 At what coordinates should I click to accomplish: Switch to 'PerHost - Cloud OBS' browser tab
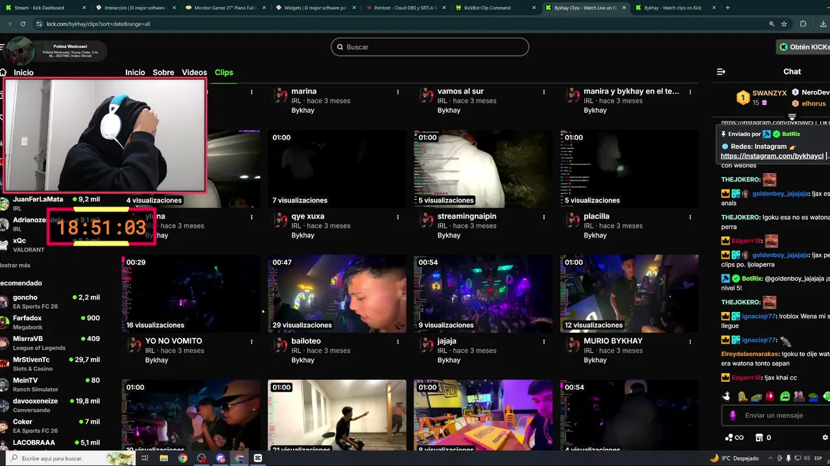pyautogui.click(x=404, y=8)
